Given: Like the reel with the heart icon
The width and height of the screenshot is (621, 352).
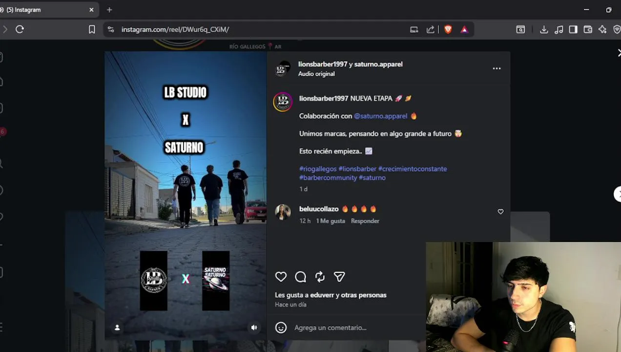Looking at the screenshot, I should pos(281,277).
